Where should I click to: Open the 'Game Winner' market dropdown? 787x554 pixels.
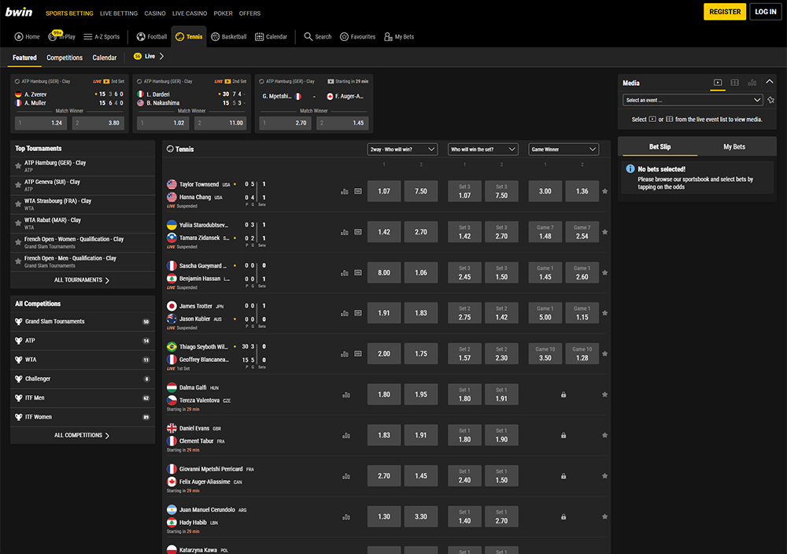[563, 149]
